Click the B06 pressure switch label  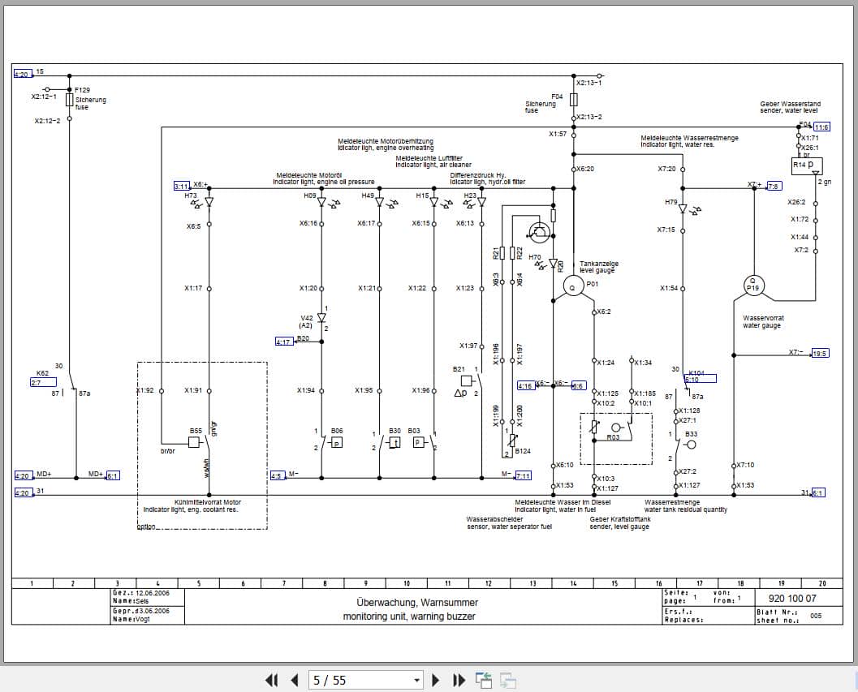(337, 431)
